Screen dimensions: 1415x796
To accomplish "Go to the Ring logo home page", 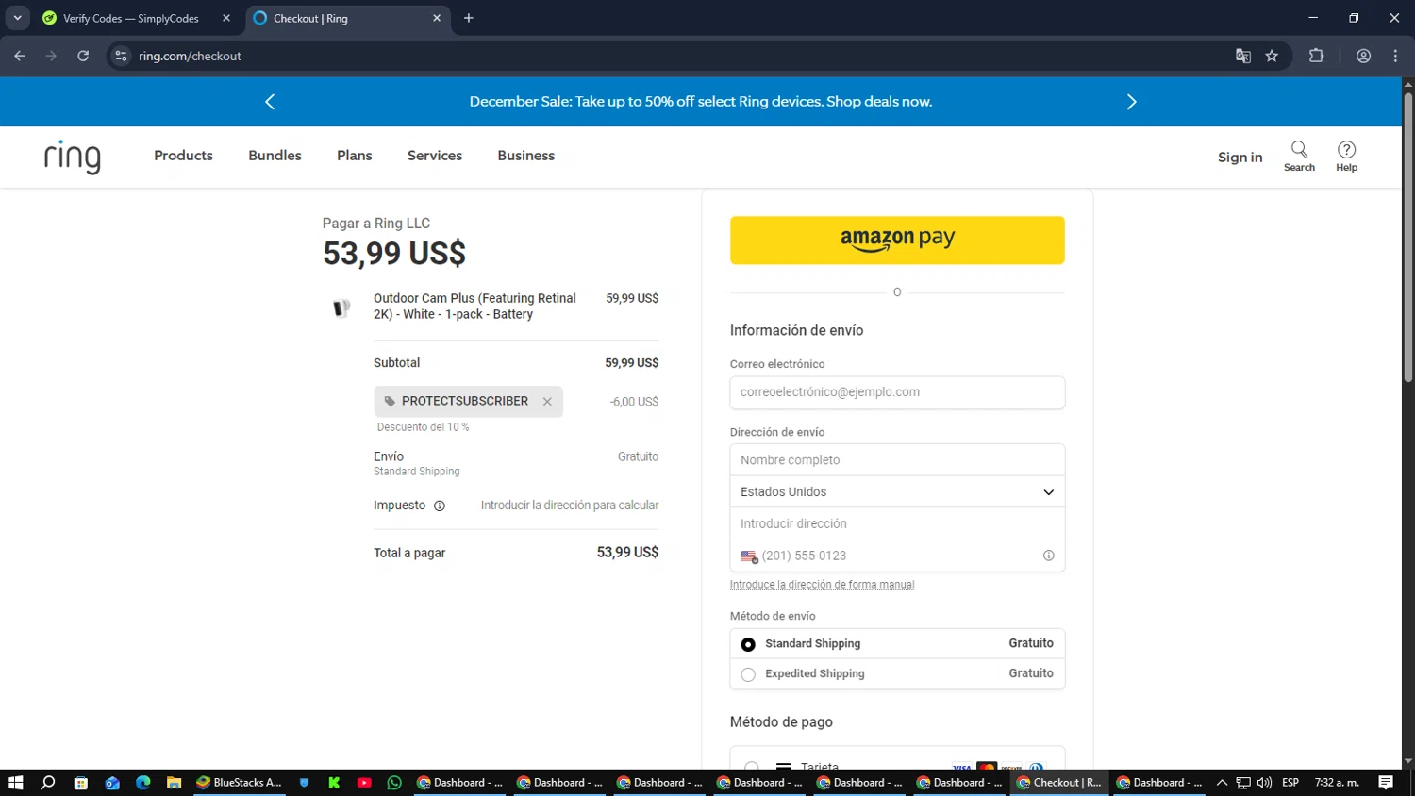I will (x=73, y=157).
